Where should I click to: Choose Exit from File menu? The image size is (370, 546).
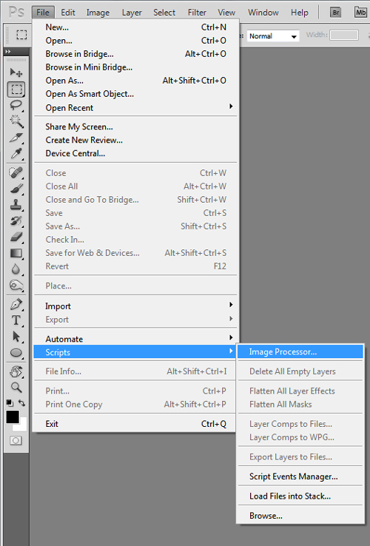[x=135, y=424]
